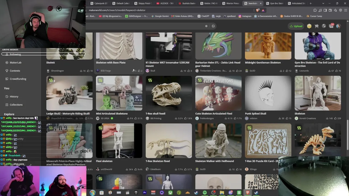The width and height of the screenshot is (349, 196).
Task: Like the Cute Skeleton Articulated Flexi model
Action: coord(237,118)
